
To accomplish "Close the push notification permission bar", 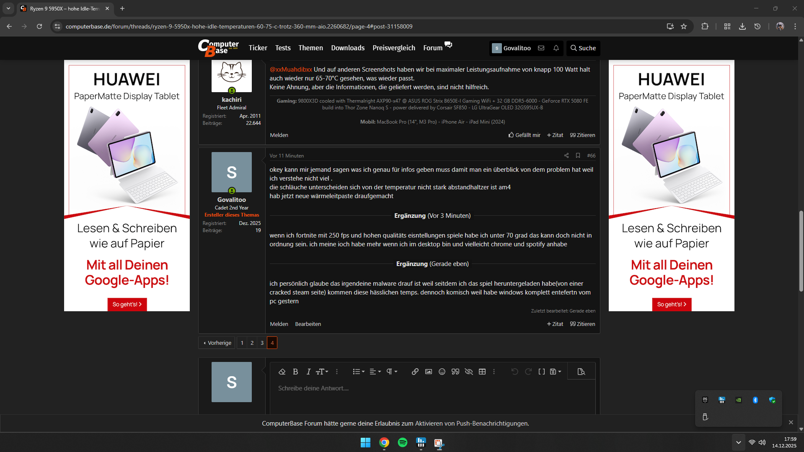I will pyautogui.click(x=791, y=422).
